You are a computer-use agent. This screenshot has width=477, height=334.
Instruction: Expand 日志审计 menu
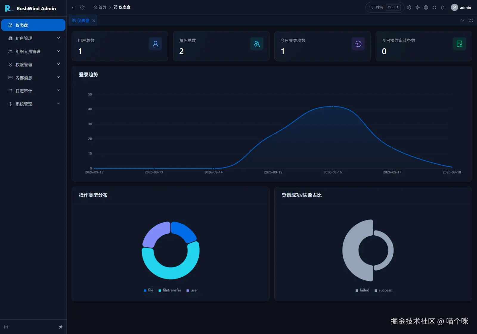[33, 91]
